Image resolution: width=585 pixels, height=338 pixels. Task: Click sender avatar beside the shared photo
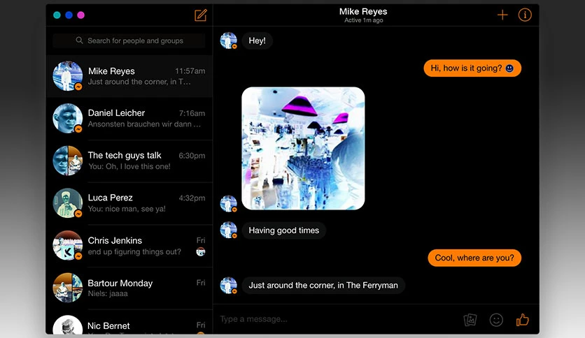point(229,204)
